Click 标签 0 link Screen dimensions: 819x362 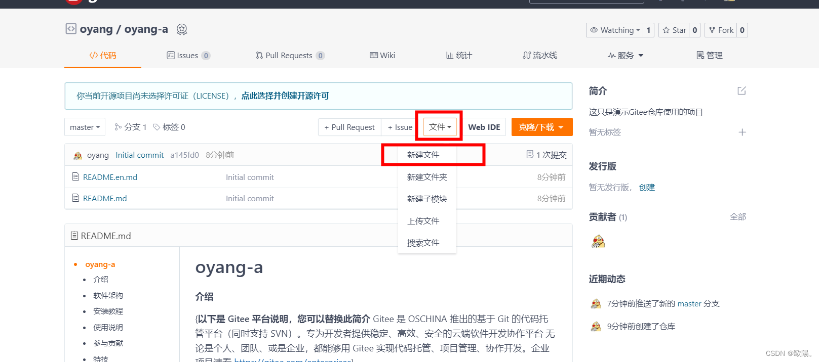[x=169, y=127]
